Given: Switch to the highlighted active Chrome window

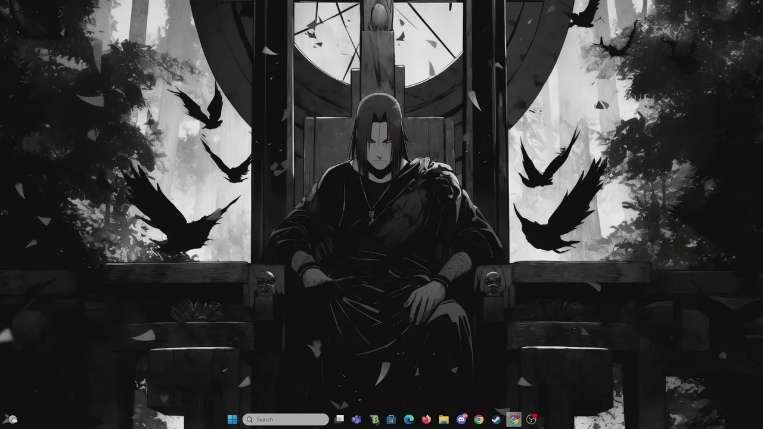Looking at the screenshot, I should pyautogui.click(x=514, y=419).
